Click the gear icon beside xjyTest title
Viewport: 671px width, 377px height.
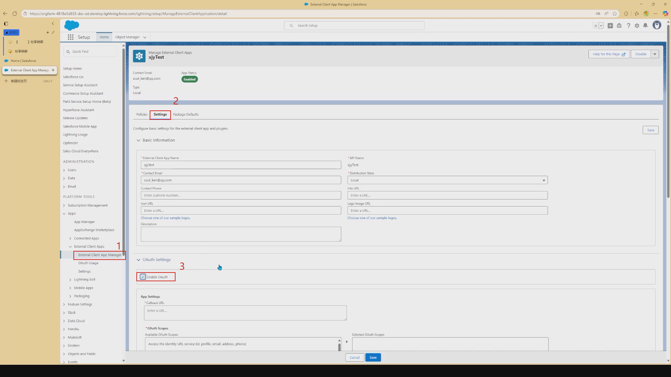click(x=139, y=56)
